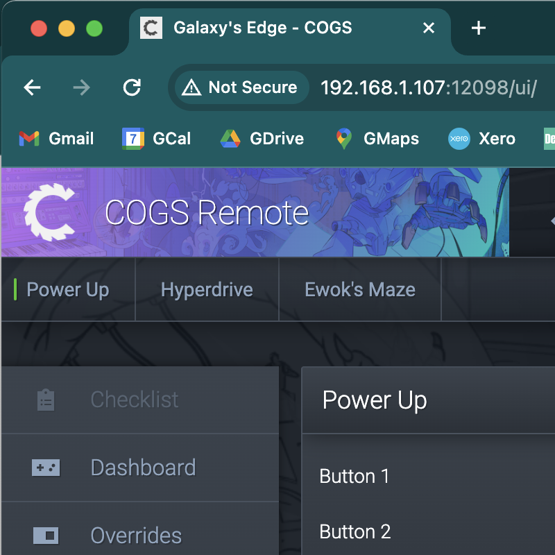The height and width of the screenshot is (555, 555).
Task: Click the Button 2 row
Action: (x=428, y=531)
